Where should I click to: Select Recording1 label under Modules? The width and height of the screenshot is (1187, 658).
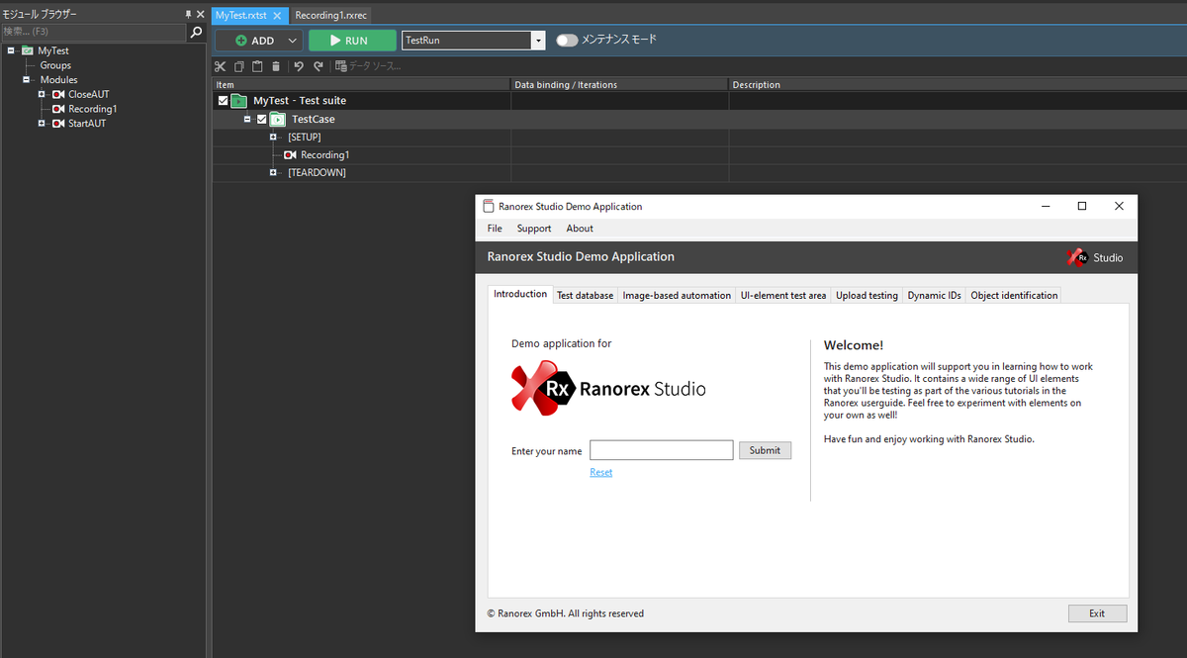(x=93, y=109)
